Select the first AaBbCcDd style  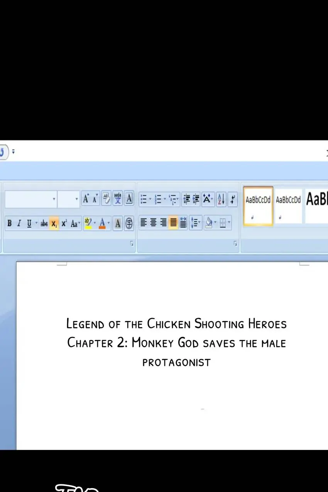coord(258,205)
